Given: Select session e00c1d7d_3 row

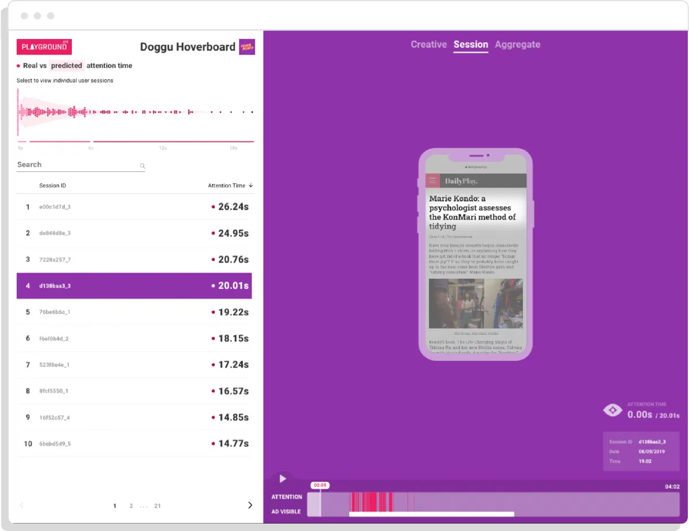Looking at the screenshot, I should (x=134, y=207).
